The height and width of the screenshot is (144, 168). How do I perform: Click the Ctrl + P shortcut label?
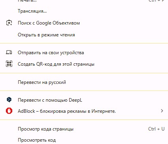[x=156, y=1]
